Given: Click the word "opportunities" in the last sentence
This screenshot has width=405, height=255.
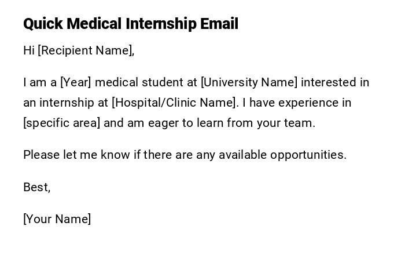Looking at the screenshot, I should tap(307, 155).
